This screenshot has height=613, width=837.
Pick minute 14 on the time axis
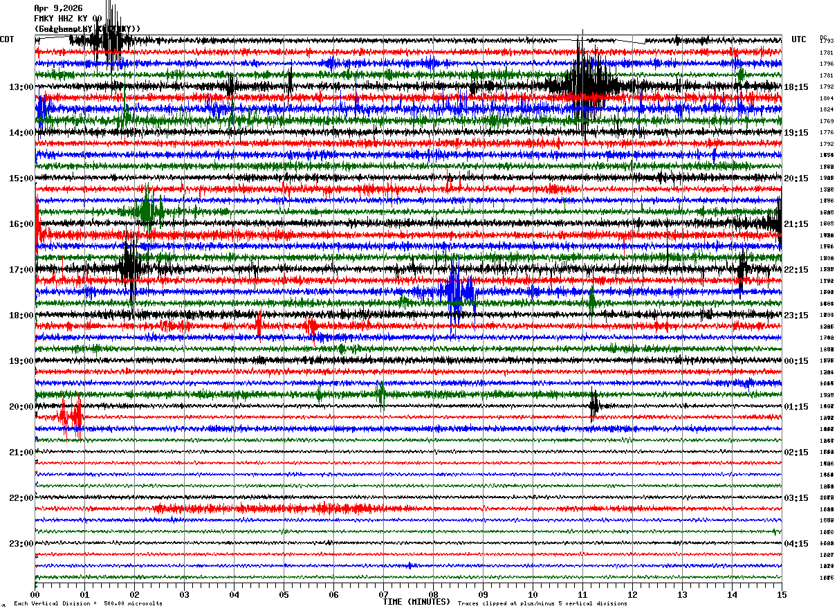click(x=732, y=594)
